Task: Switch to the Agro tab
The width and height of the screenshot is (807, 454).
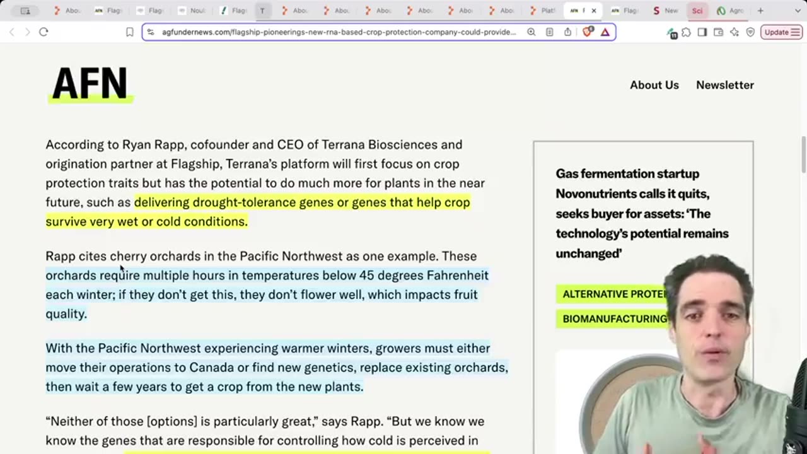Action: tap(730, 11)
